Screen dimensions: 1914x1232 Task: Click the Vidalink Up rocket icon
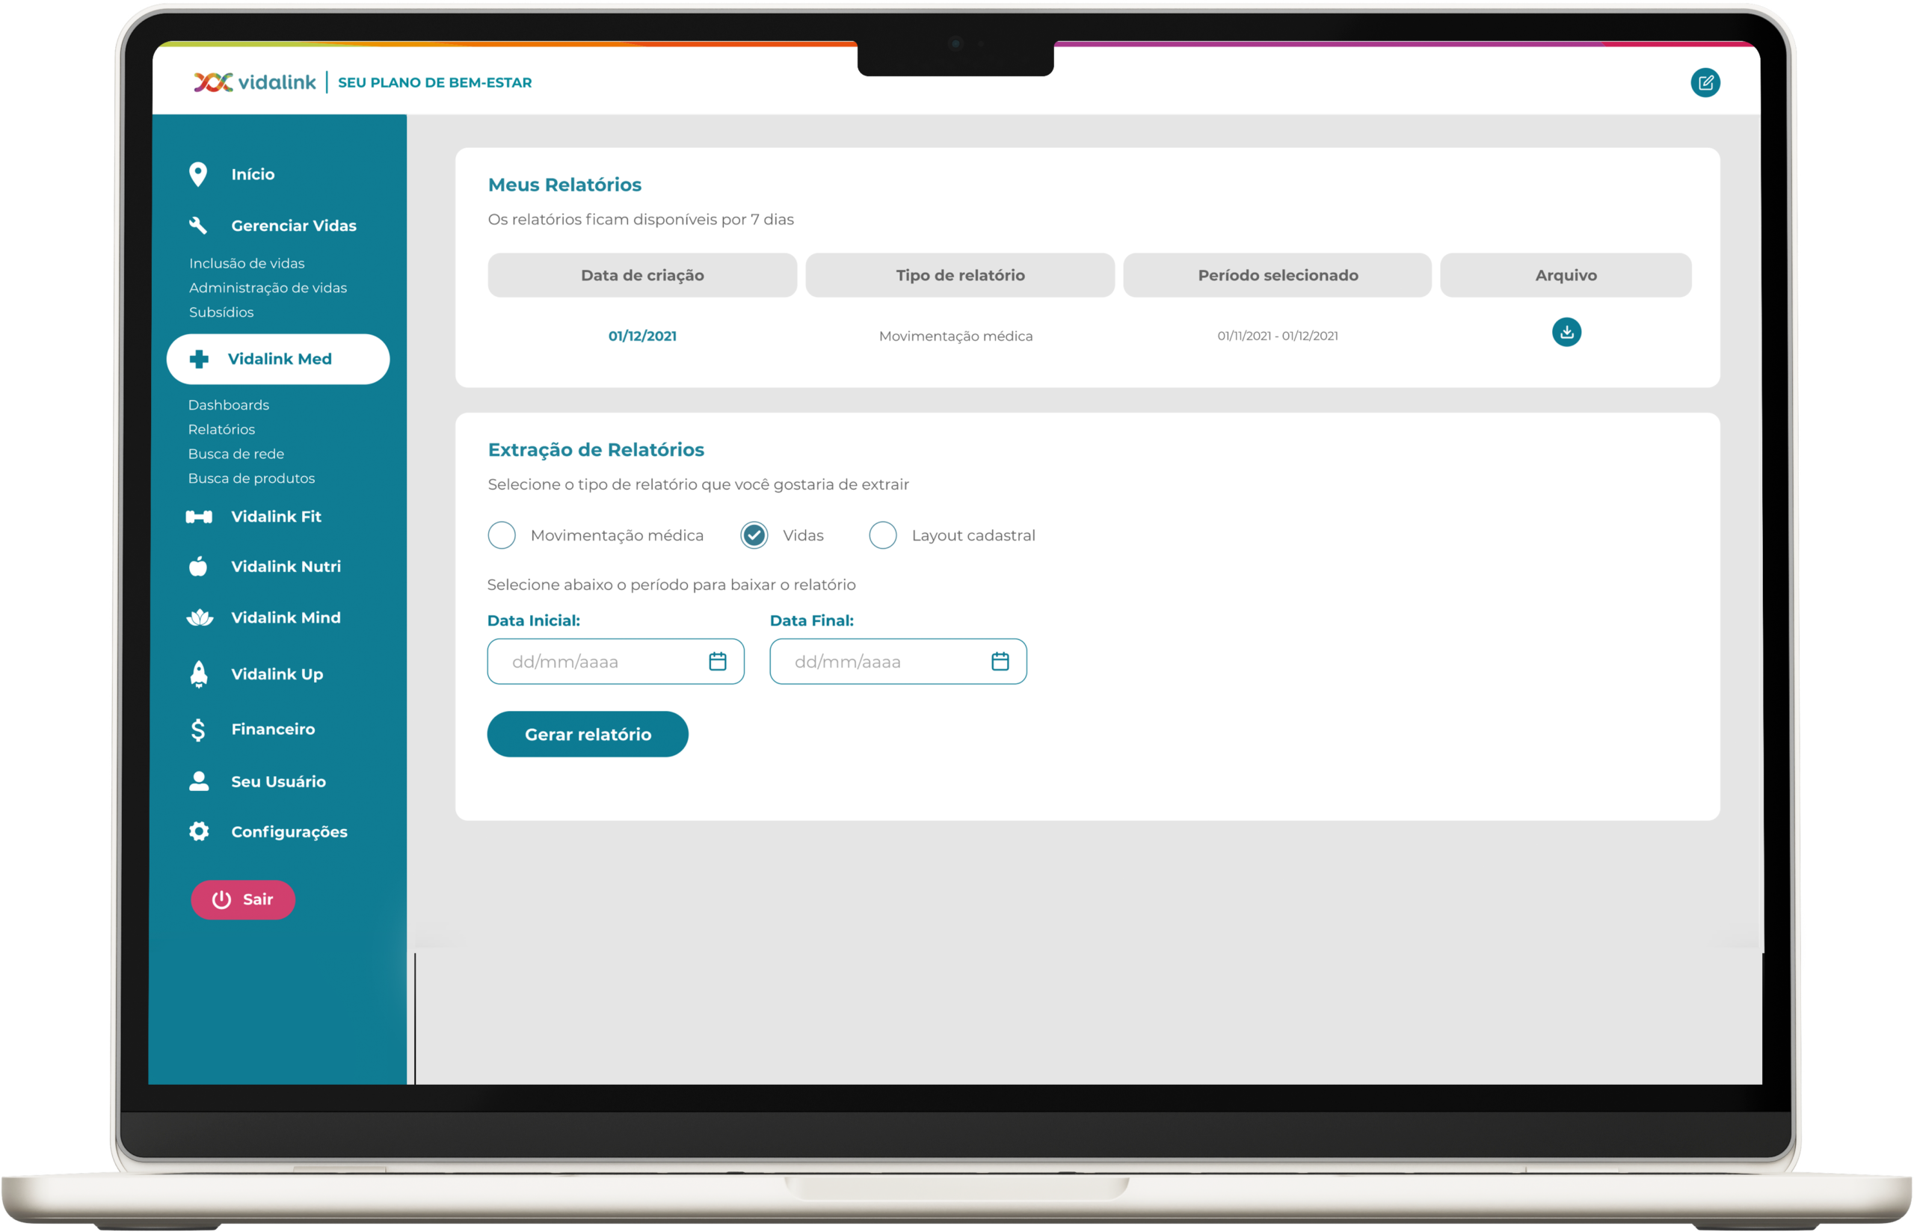[x=199, y=674]
